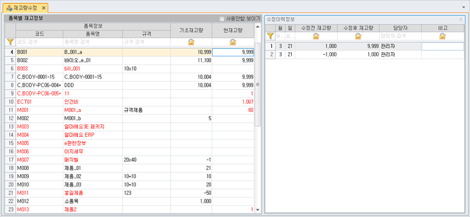
Task: Click the 20x40 specification cell
Action: 147,160
